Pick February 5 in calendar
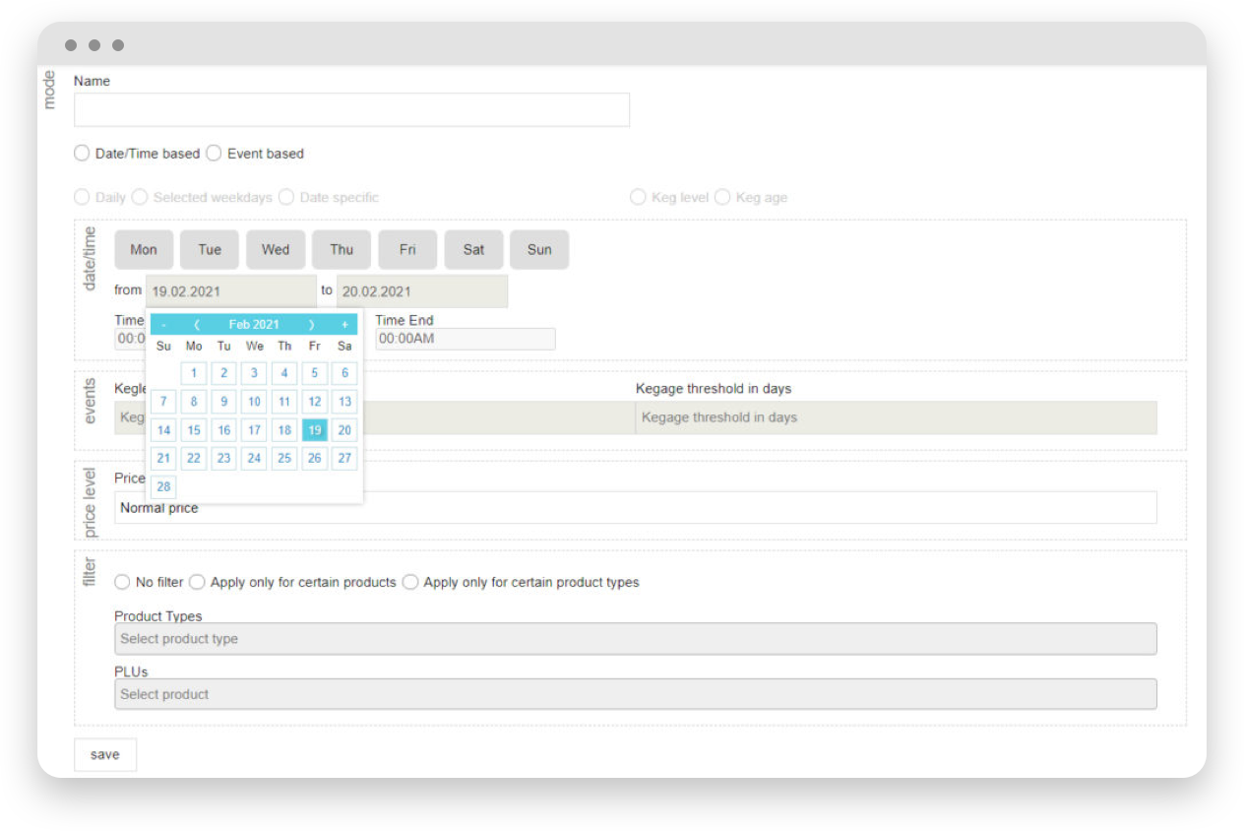This screenshot has width=1244, height=831. [x=314, y=373]
